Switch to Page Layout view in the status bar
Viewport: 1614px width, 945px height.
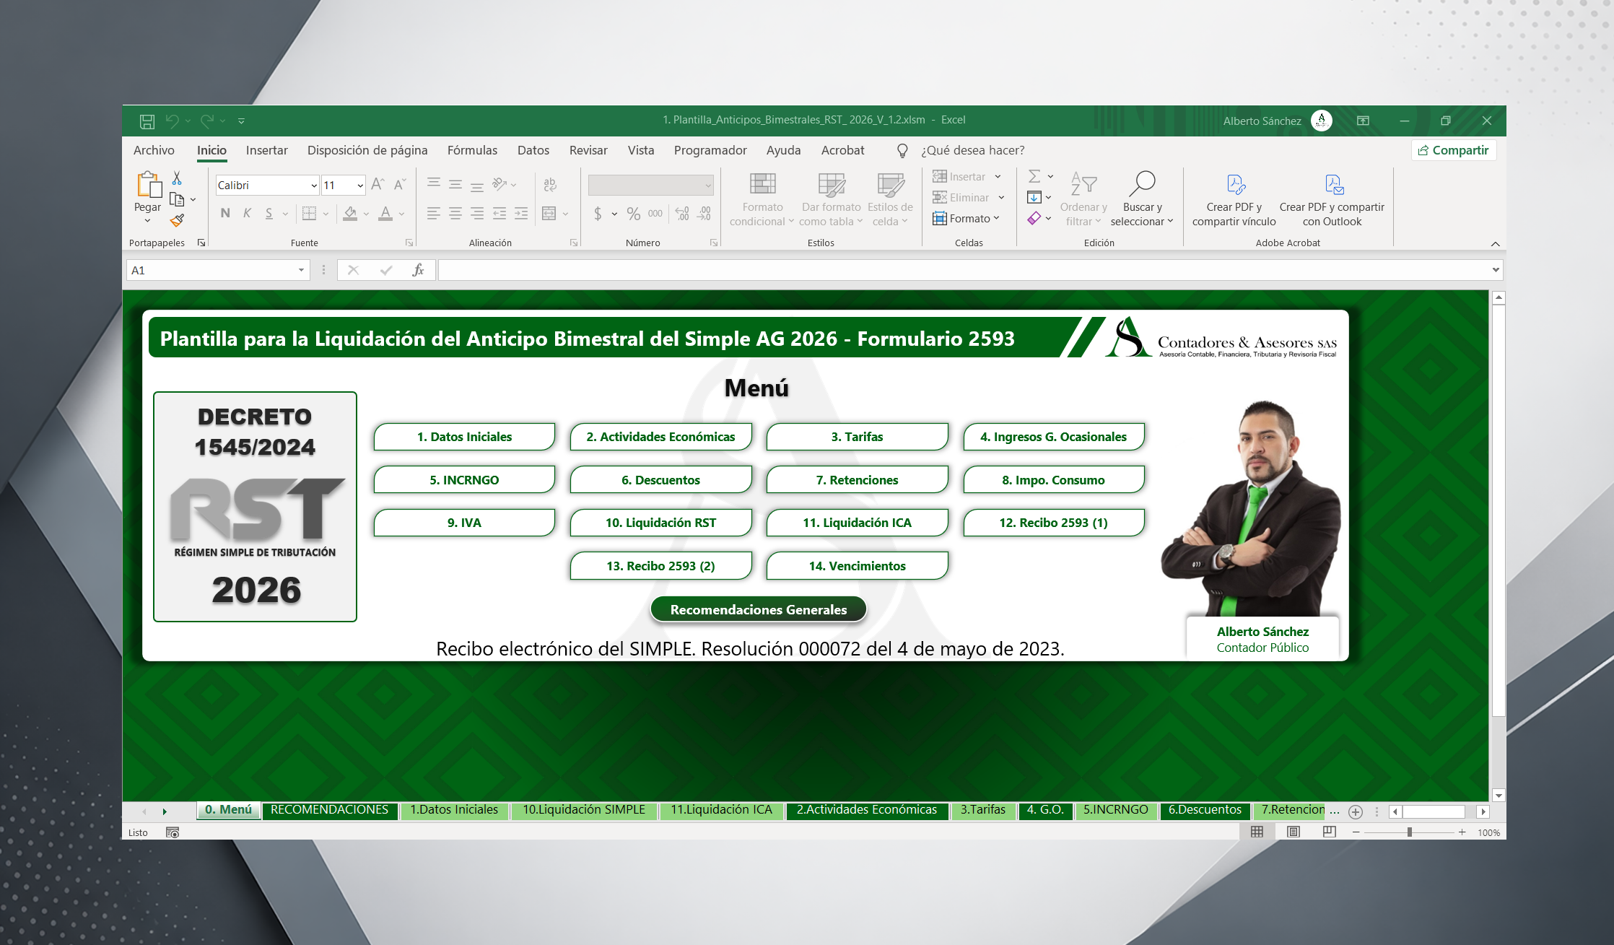(x=1293, y=832)
